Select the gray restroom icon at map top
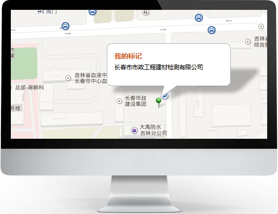278x214 pixels. [146, 12]
